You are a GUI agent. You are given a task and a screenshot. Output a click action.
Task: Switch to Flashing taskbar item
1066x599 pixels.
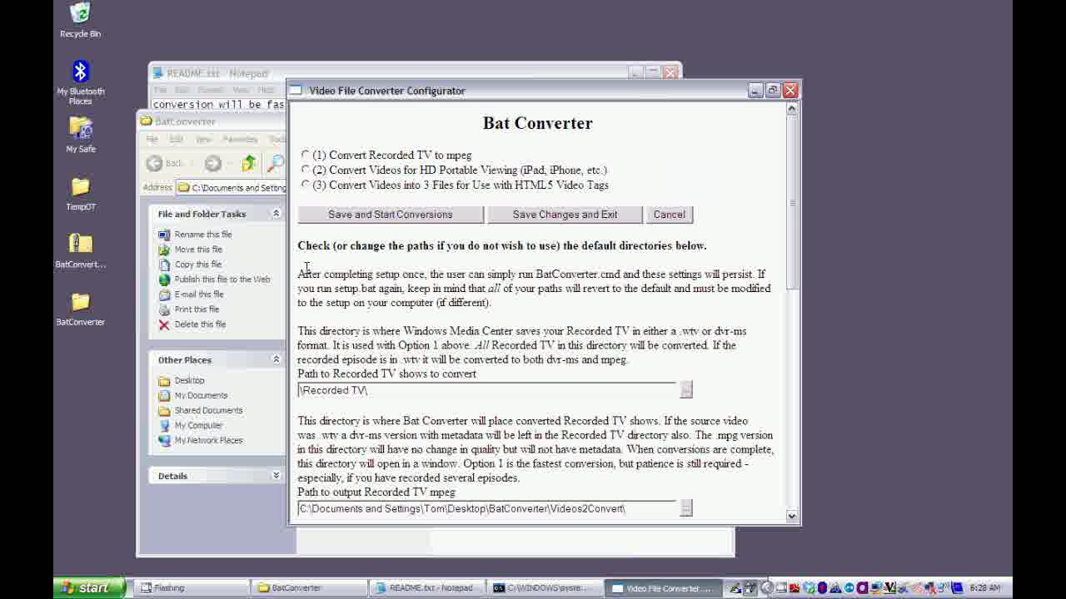[191, 587]
